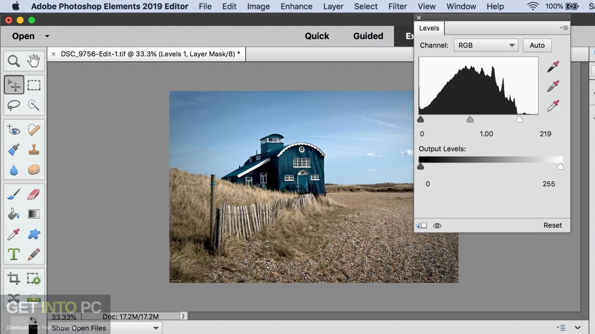Open the Enhance menu

297,6
